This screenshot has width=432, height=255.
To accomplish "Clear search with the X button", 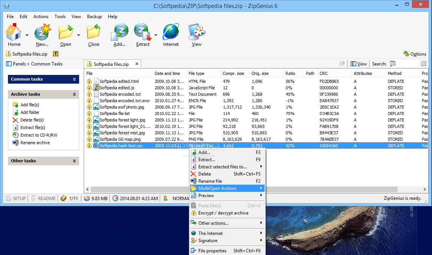I will [423, 64].
